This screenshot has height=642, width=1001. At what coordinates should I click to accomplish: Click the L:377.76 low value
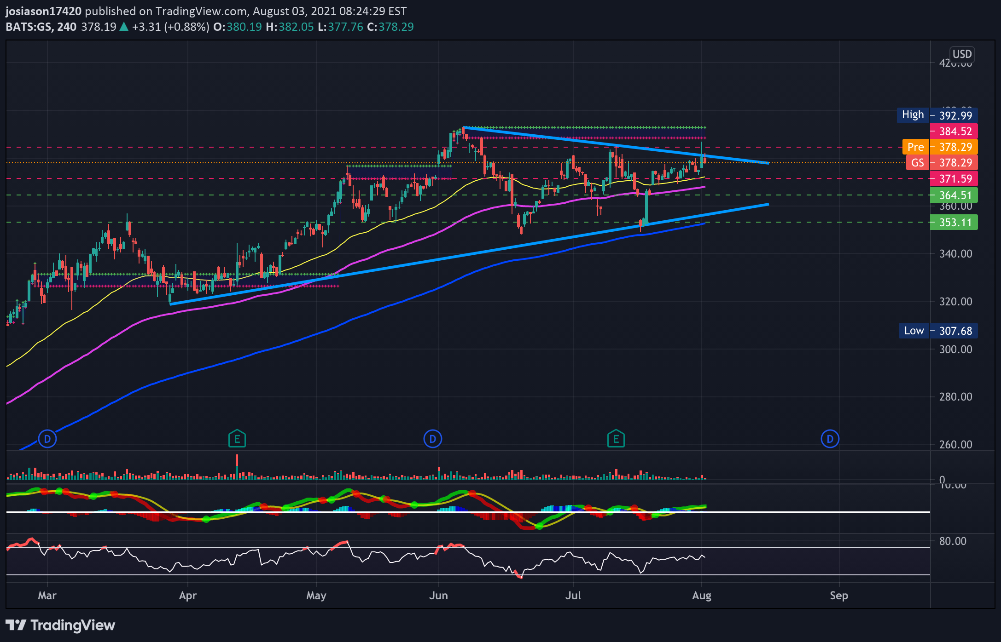(340, 27)
